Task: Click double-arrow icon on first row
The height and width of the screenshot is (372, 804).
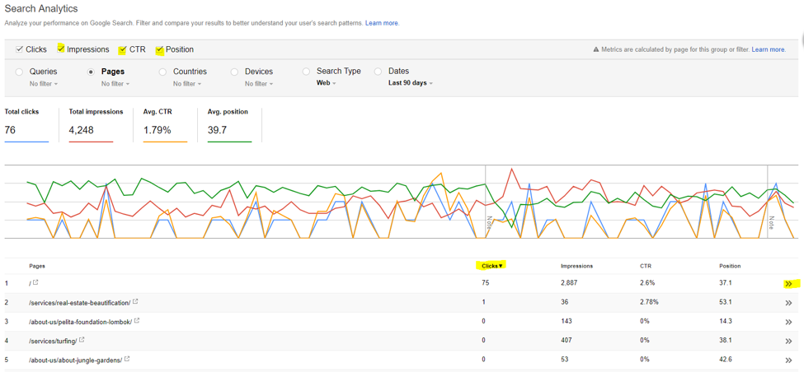Action: (x=788, y=284)
